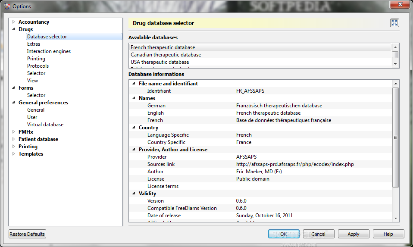This screenshot has width=413, height=247.
Task: Collapse File name and identifiant section
Action: (134, 84)
